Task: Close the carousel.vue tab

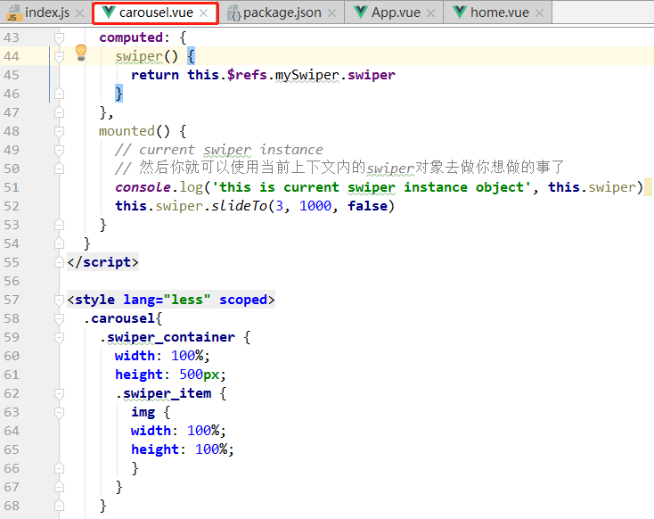Action: click(x=203, y=13)
